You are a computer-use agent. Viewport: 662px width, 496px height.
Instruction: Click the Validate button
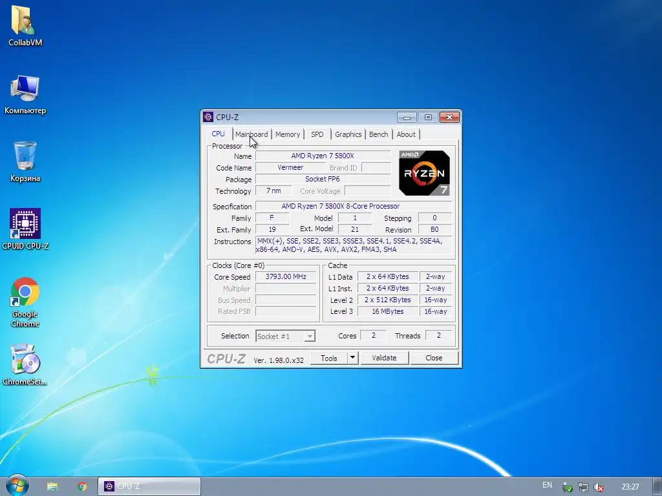384,358
